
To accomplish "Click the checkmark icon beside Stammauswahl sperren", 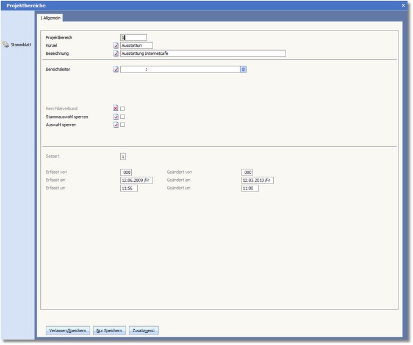I will [x=116, y=116].
